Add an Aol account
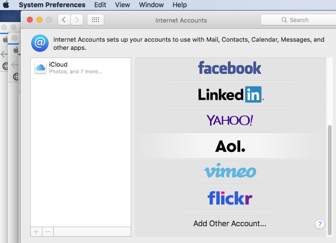The height and width of the screenshot is (243, 336). point(230,146)
